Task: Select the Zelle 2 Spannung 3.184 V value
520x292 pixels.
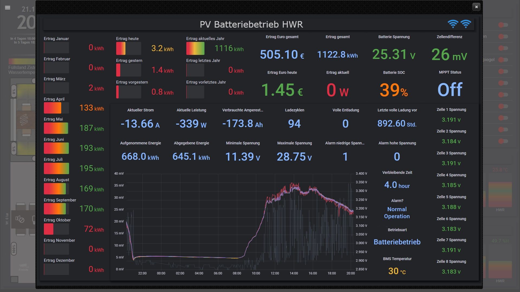Action: [x=451, y=141]
